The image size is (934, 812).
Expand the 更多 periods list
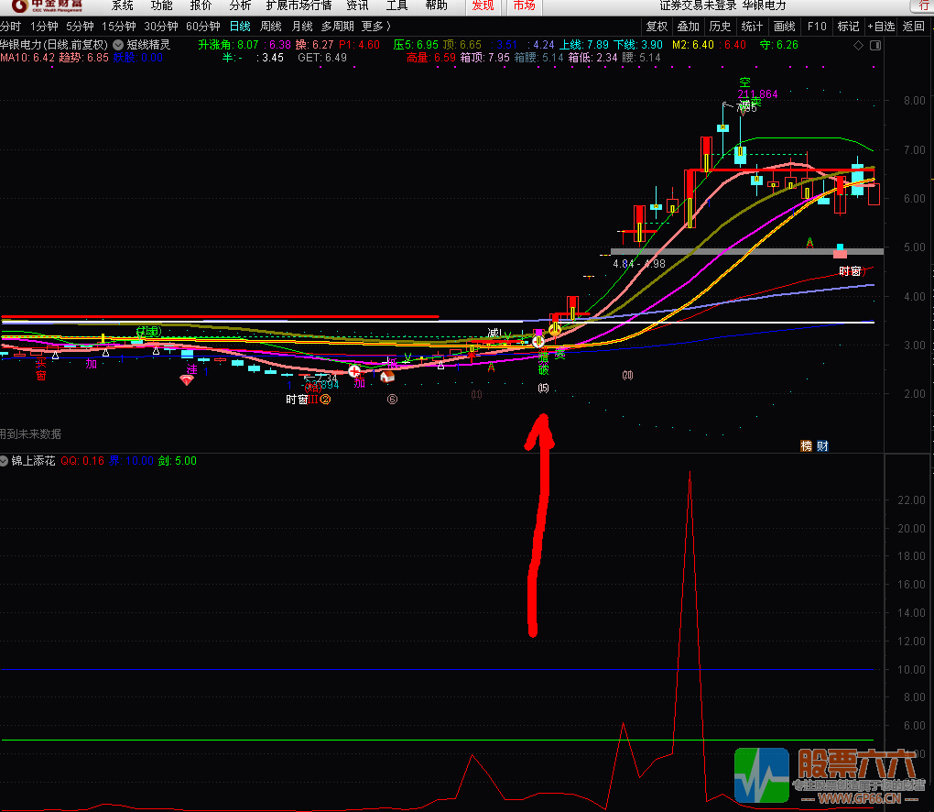[x=375, y=27]
